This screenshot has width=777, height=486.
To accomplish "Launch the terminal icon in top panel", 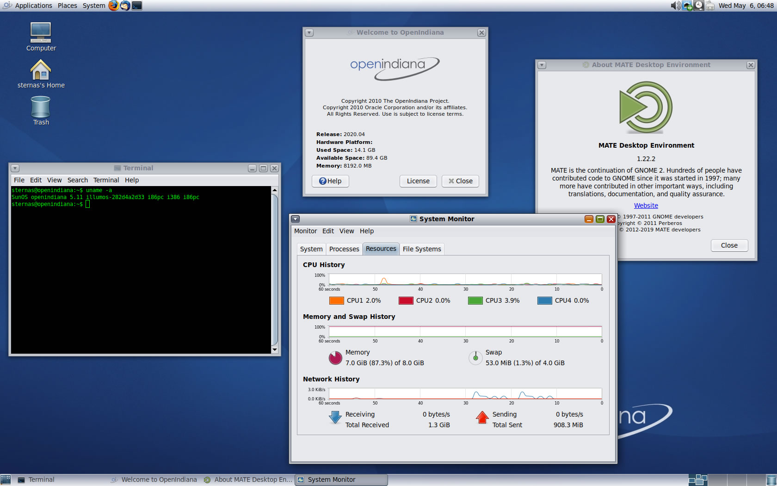I will [137, 6].
